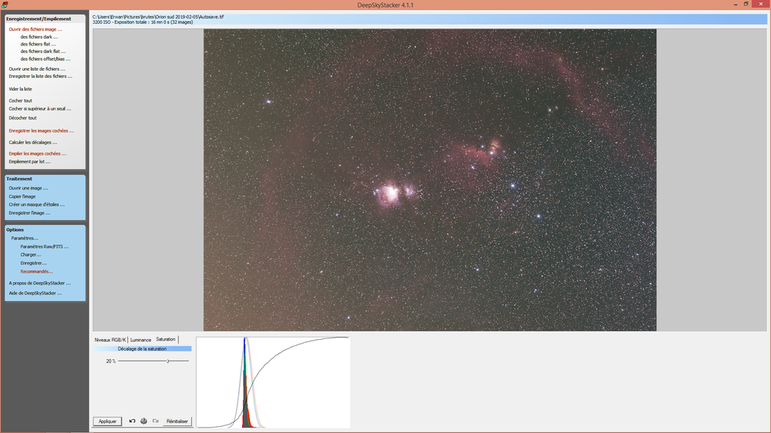
Task: Click 'Cocher tout'
Action: click(x=20, y=100)
